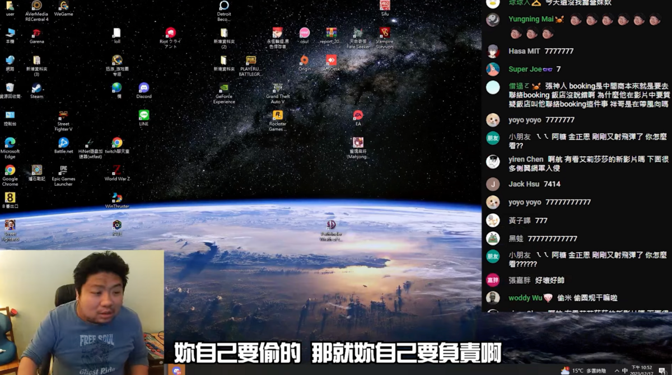Viewport: 672px width, 375px height.
Task: Click 黃子譯's chat message 777
Action: [x=541, y=221]
